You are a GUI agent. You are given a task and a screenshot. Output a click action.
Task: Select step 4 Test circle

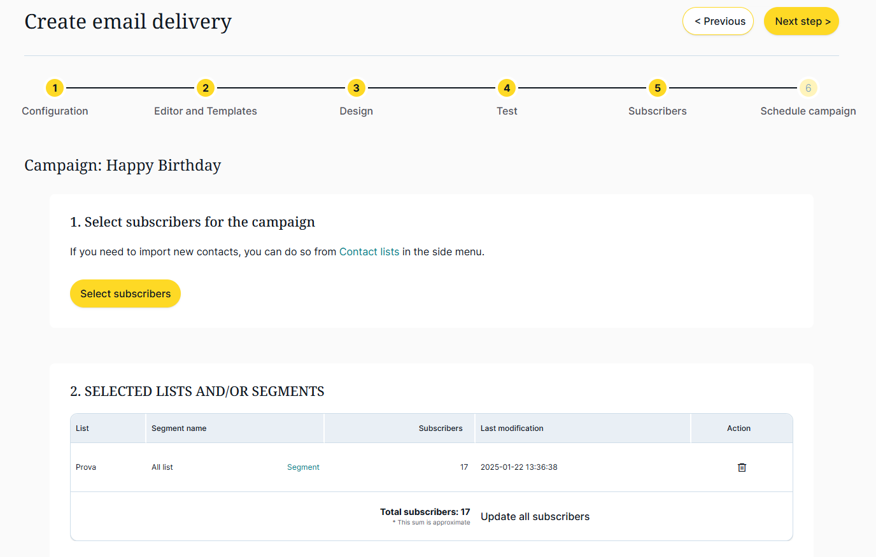[x=507, y=88]
